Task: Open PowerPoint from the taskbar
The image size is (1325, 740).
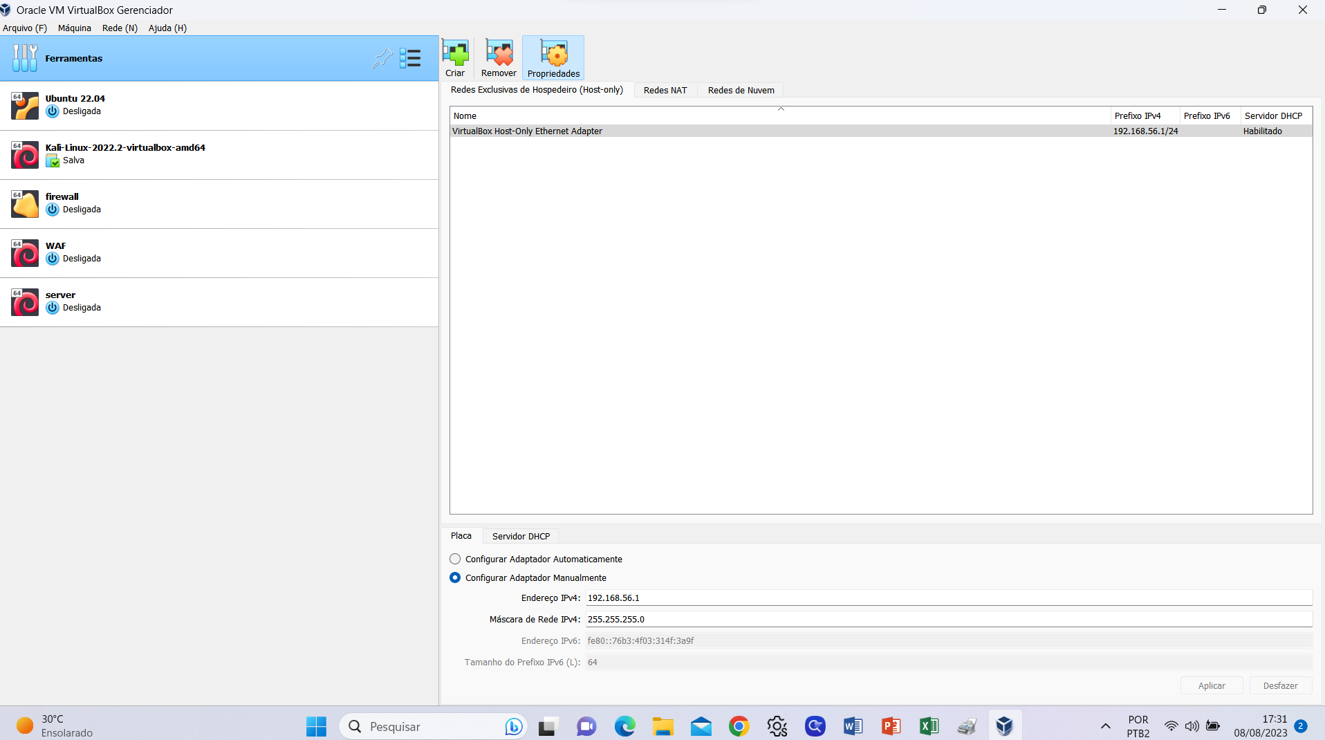Action: [x=891, y=726]
